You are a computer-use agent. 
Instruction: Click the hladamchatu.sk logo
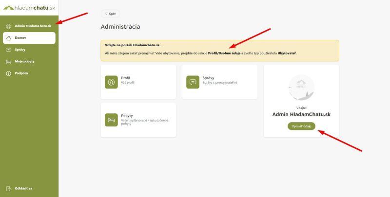[x=29, y=8]
